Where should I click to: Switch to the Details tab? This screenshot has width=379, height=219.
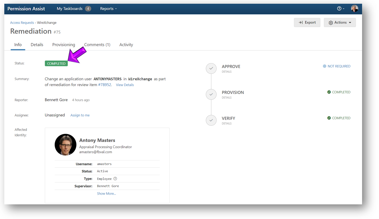pos(37,45)
